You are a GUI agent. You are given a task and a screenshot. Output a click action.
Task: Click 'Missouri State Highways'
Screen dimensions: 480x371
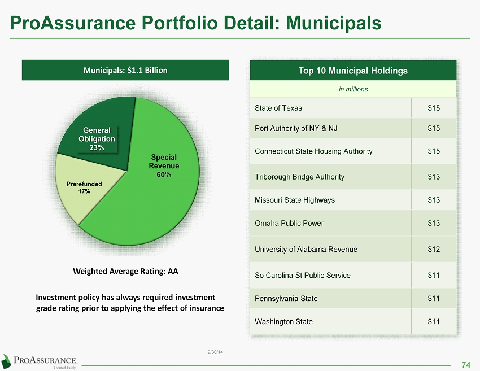294,200
